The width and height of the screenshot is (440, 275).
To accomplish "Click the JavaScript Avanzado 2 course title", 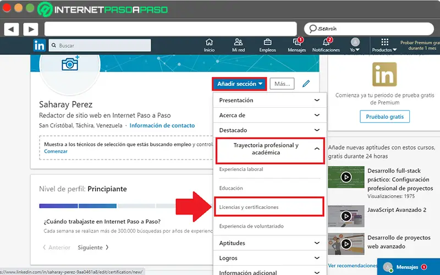I will tap(397, 210).
